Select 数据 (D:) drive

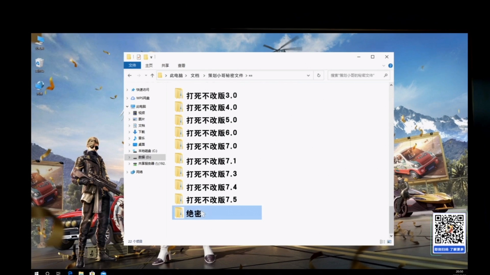145,157
